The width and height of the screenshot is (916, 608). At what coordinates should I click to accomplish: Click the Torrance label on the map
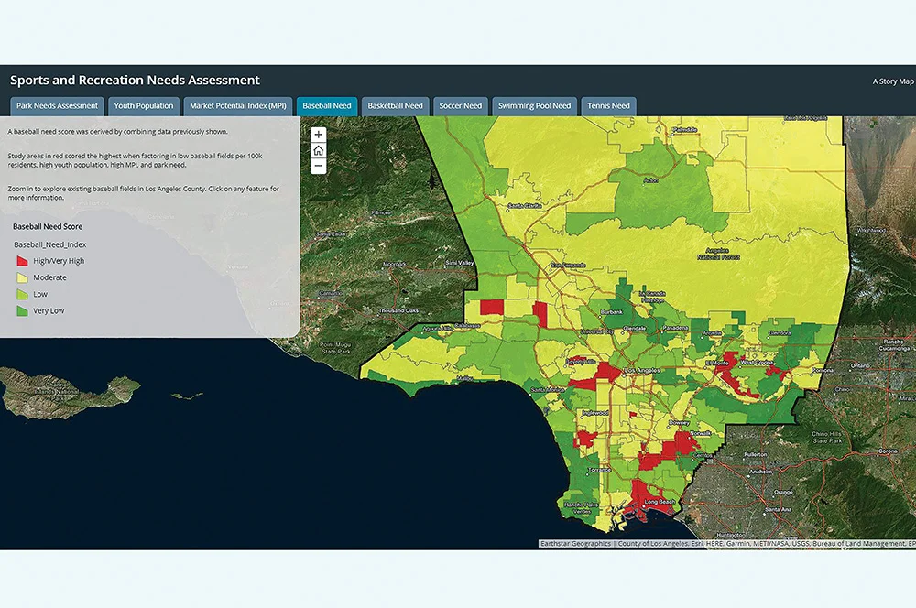pos(599,470)
